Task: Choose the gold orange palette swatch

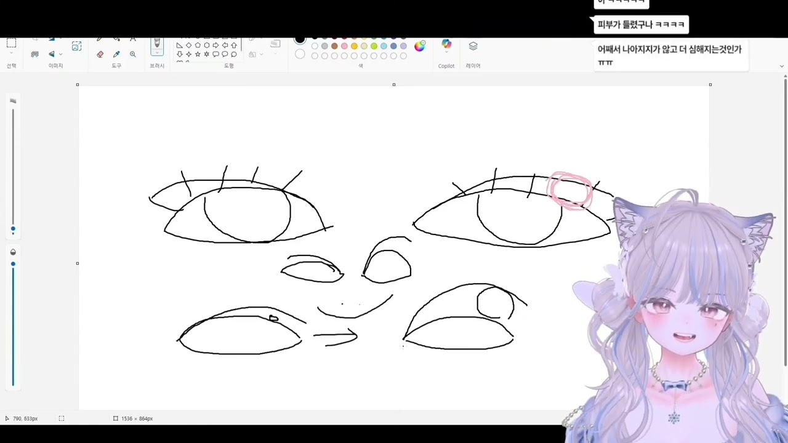Action: click(x=354, y=46)
